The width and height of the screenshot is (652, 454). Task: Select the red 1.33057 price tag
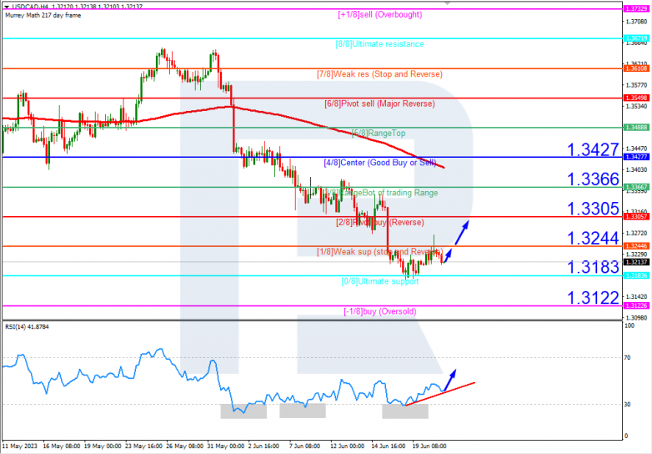click(x=636, y=216)
